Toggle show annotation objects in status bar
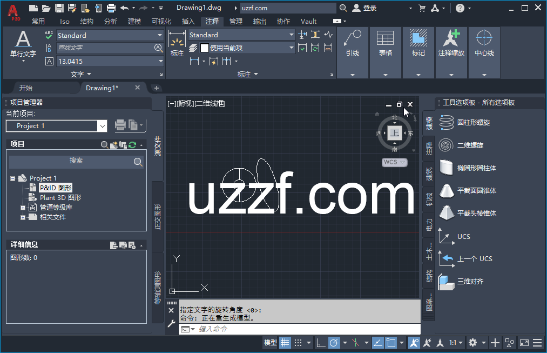Viewport: 547px width, 353px height. point(414,343)
